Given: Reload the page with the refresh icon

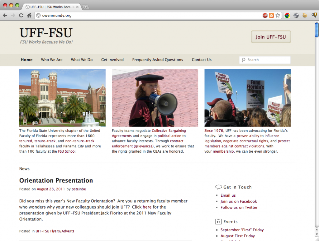Looking at the screenshot, I should [x=21, y=15].
